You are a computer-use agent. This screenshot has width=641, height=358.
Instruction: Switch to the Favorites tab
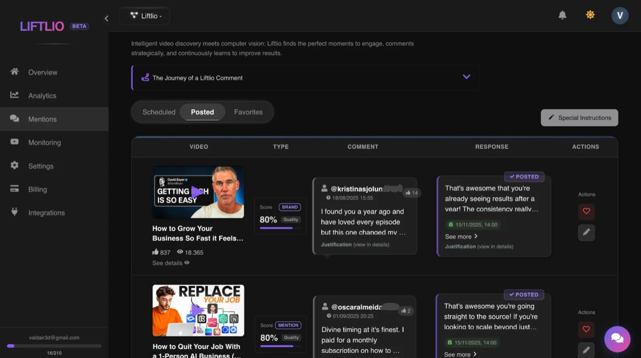[248, 112]
